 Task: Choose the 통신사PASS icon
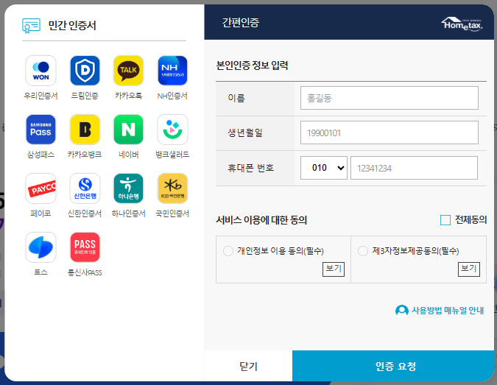pos(85,247)
